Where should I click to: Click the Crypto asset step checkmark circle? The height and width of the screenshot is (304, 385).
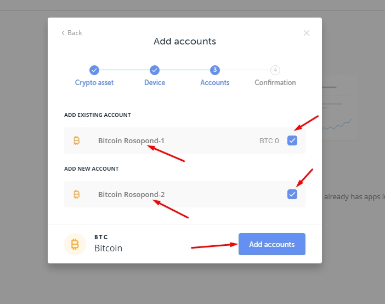(94, 70)
